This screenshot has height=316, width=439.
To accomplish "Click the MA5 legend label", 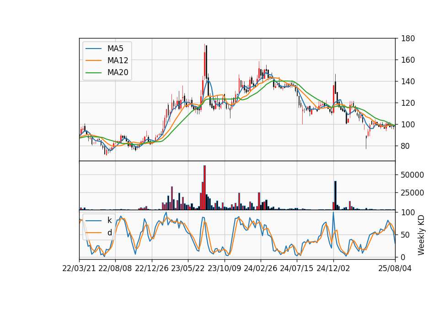I will 115,49.
